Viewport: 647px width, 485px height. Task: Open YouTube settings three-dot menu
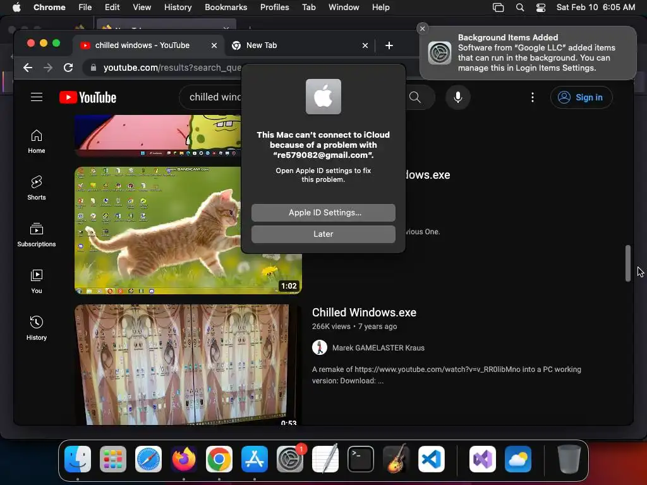point(533,97)
